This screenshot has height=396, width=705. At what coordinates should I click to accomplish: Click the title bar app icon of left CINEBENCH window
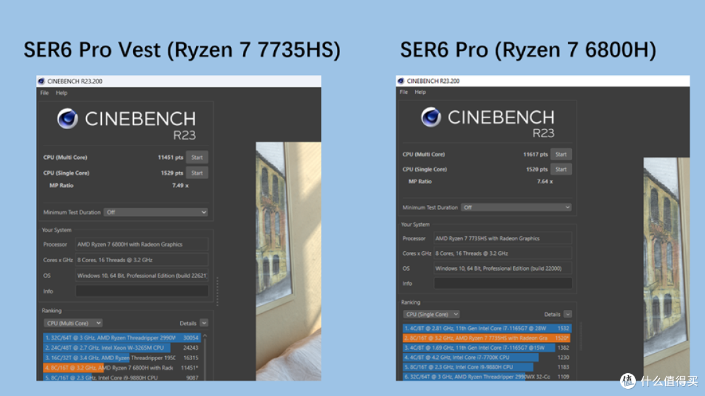[42, 80]
